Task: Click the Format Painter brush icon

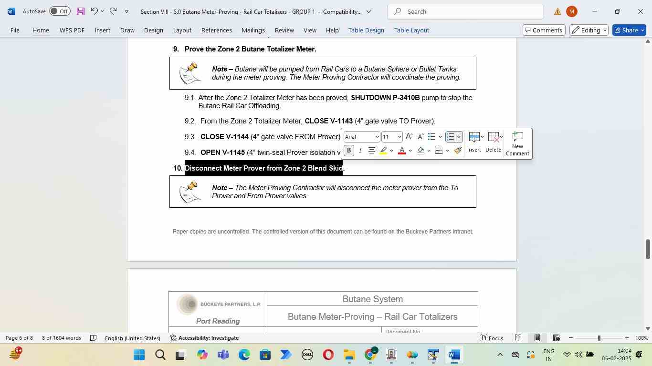Action: (x=458, y=151)
